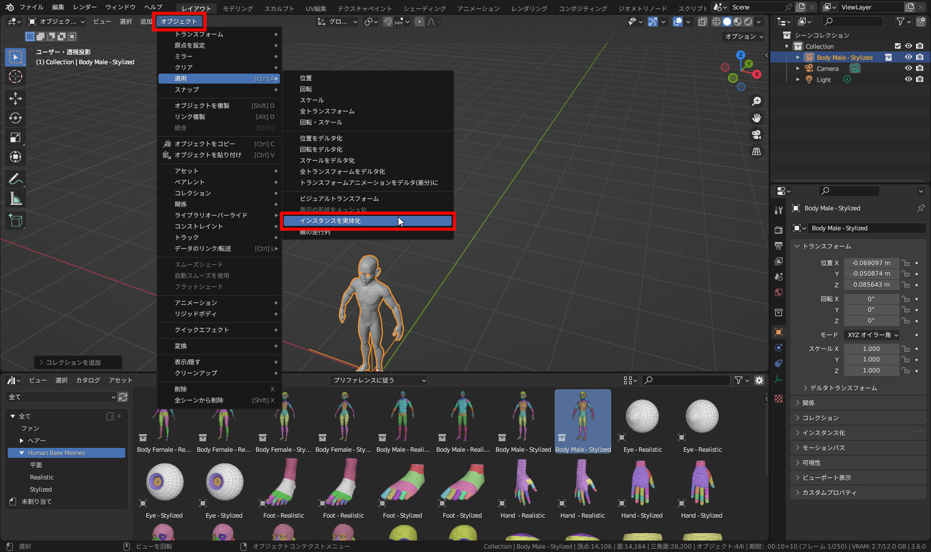This screenshot has height=552, width=931.
Task: Adjust the Rotation Z value field
Action: pyautogui.click(x=871, y=321)
